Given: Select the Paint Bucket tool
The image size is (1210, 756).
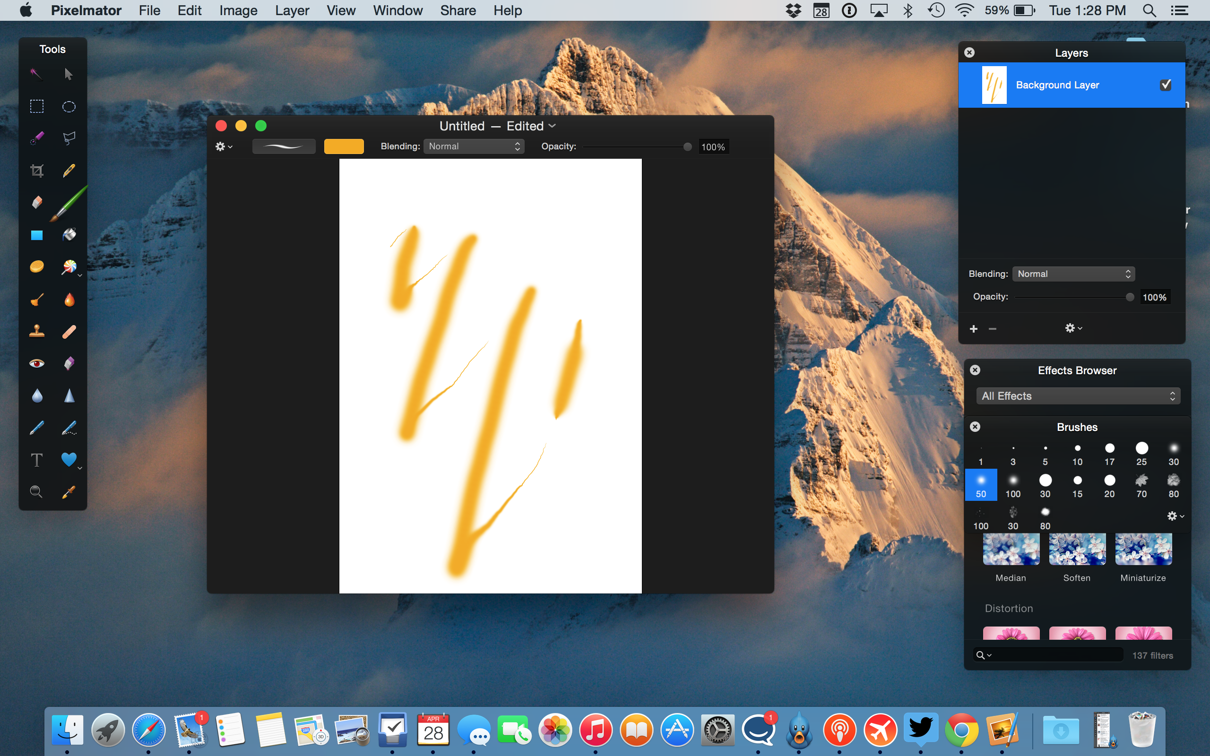Looking at the screenshot, I should (x=69, y=234).
